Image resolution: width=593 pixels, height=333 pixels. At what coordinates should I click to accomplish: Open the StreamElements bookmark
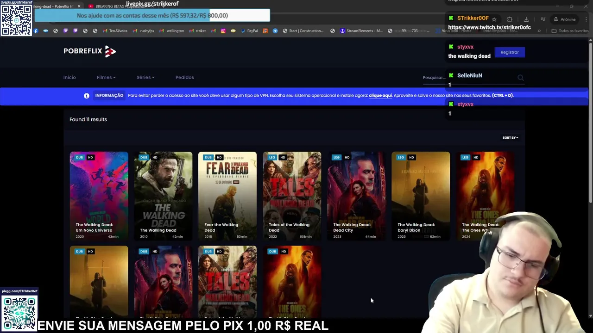tap(361, 31)
